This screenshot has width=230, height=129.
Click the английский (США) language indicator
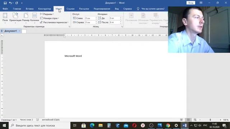[51, 120]
